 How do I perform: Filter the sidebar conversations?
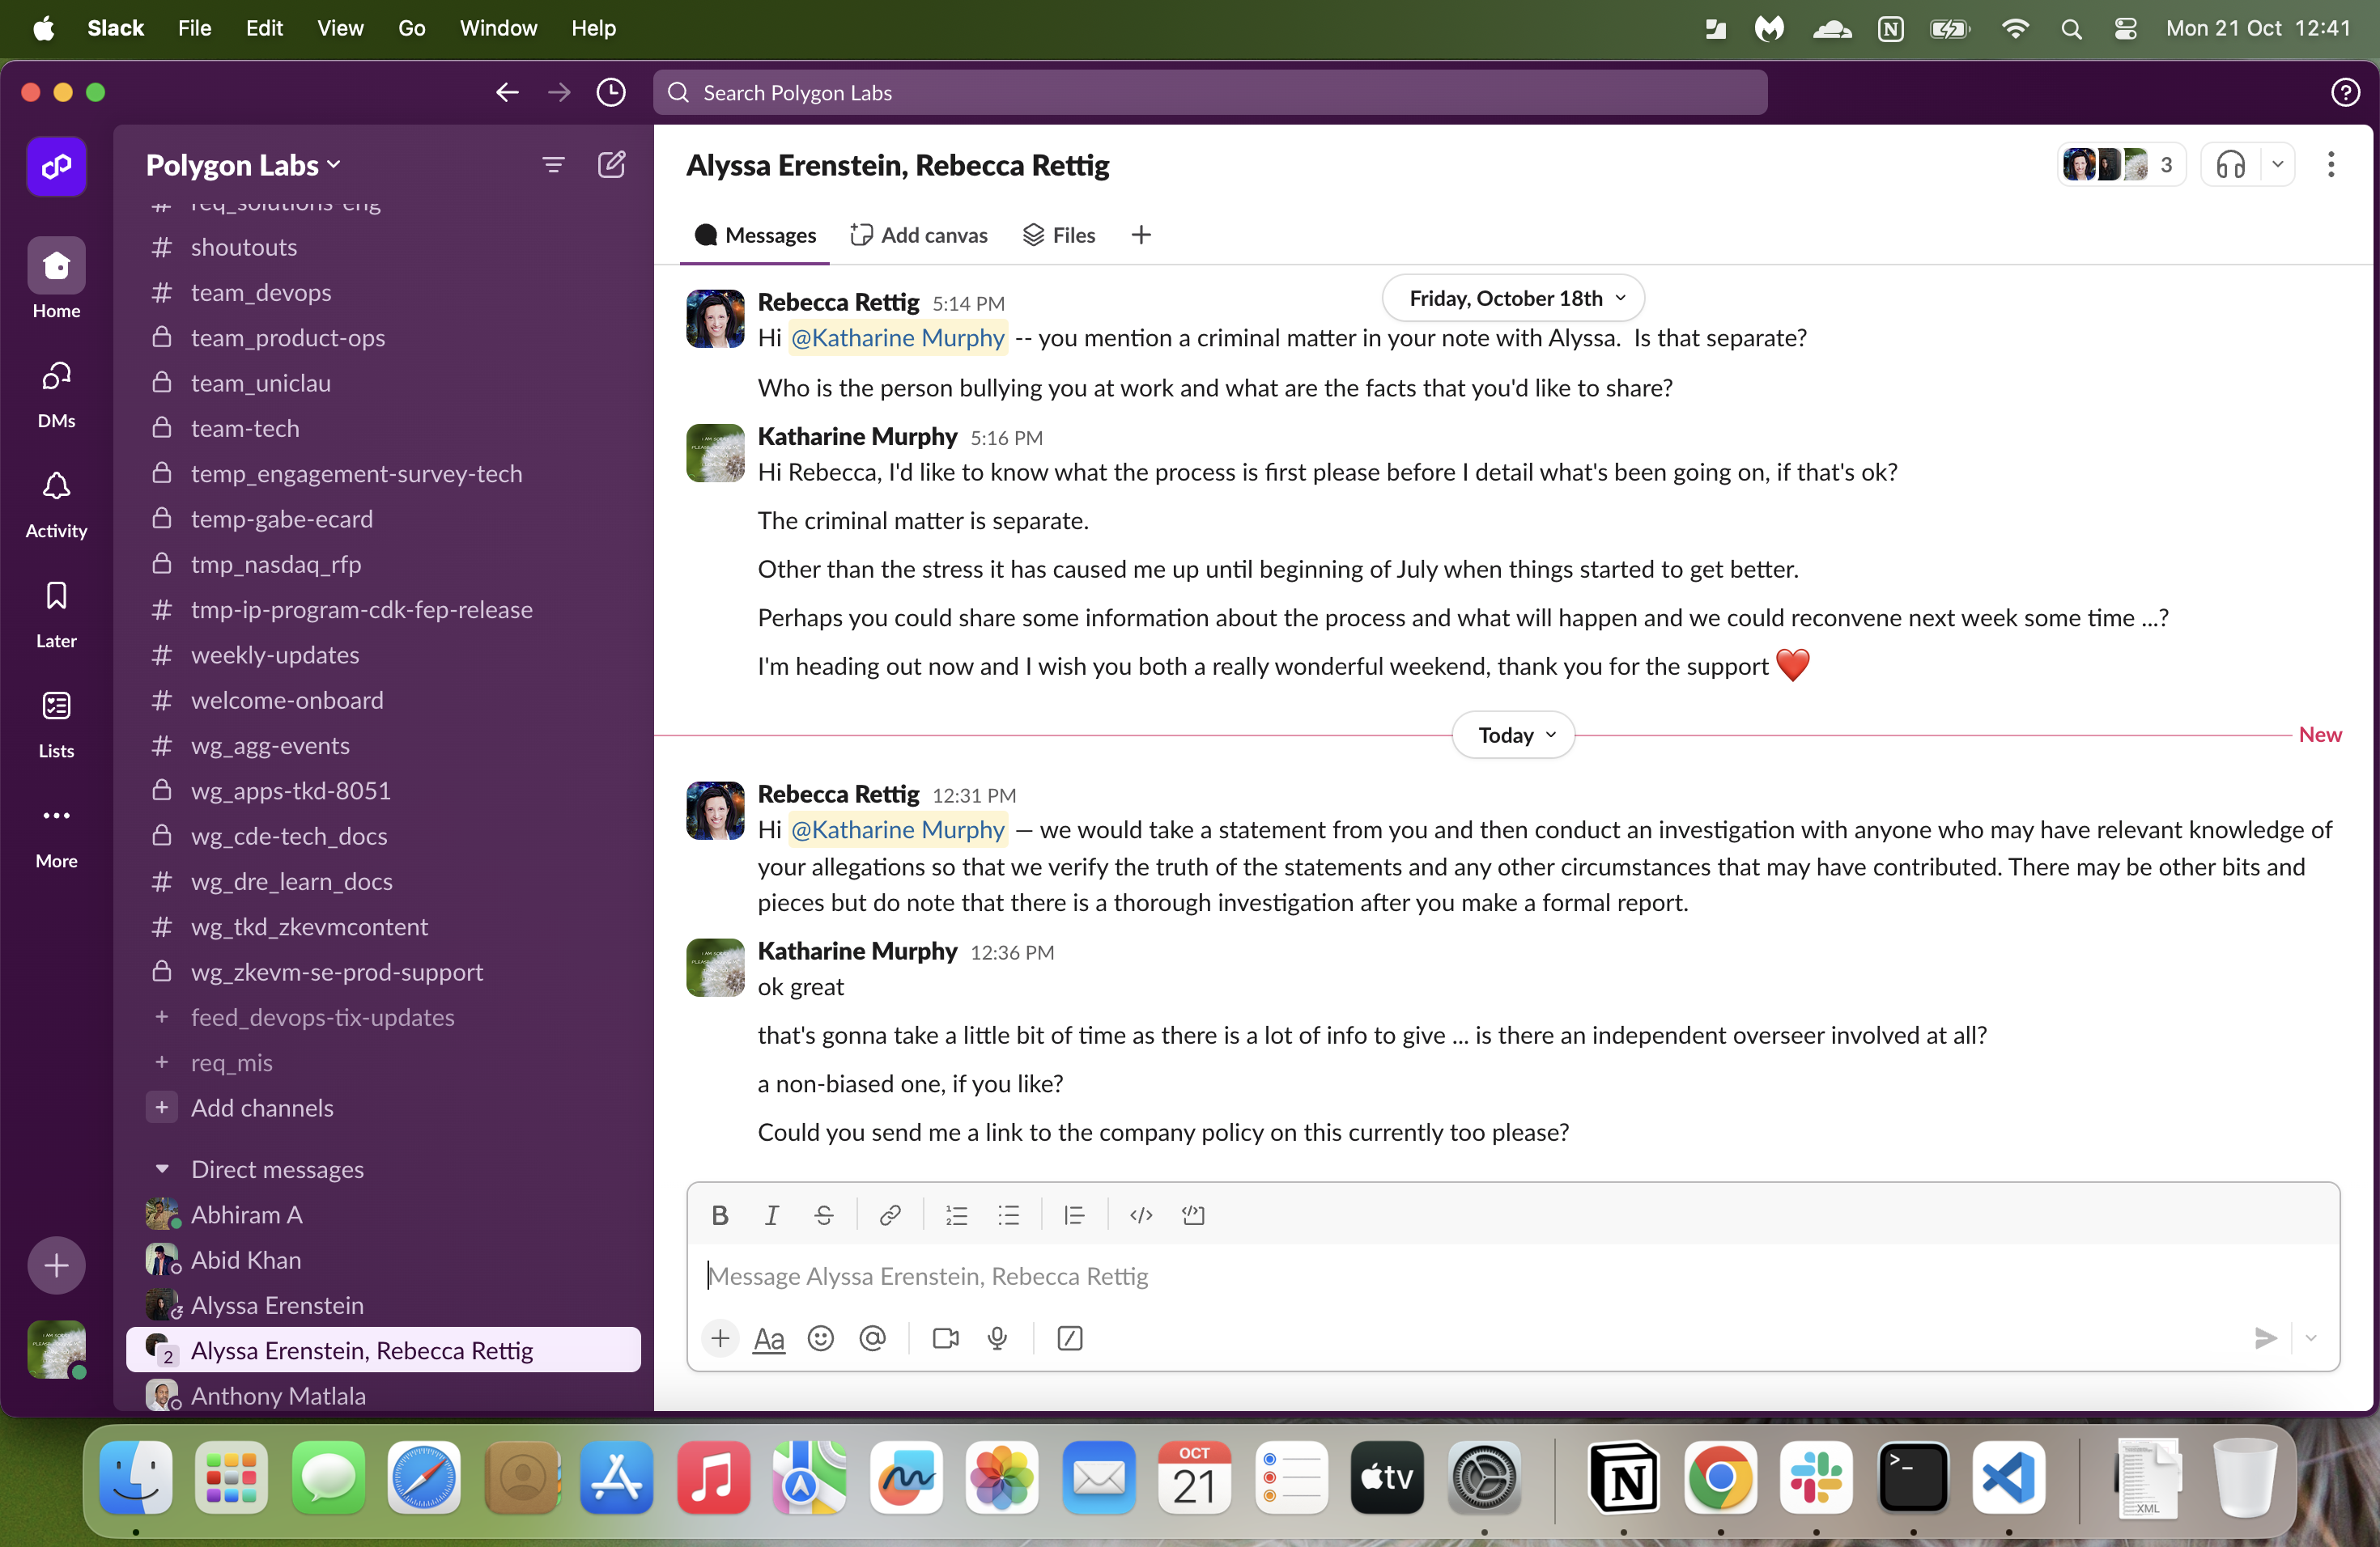[x=553, y=165]
